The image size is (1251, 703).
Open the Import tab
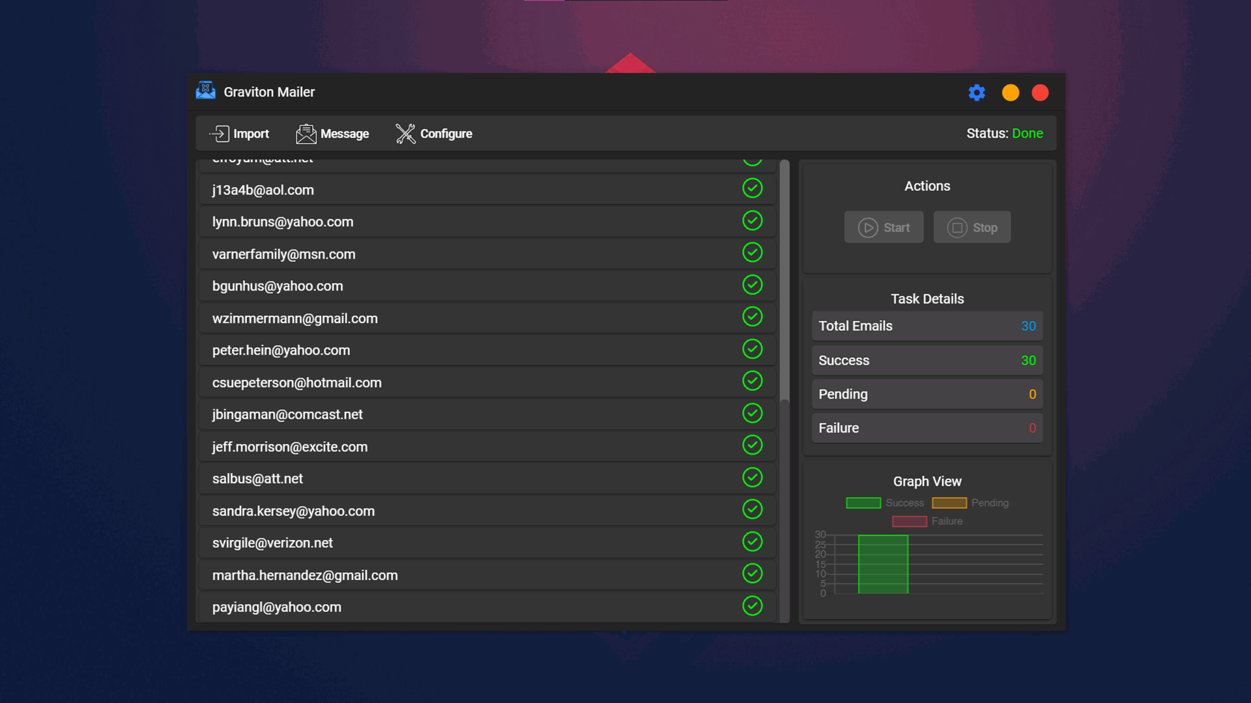coord(238,134)
